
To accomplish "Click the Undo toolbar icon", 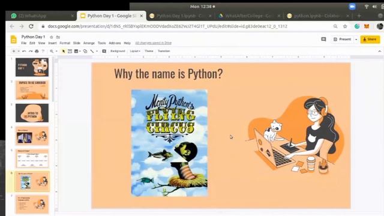I will coord(24,51).
